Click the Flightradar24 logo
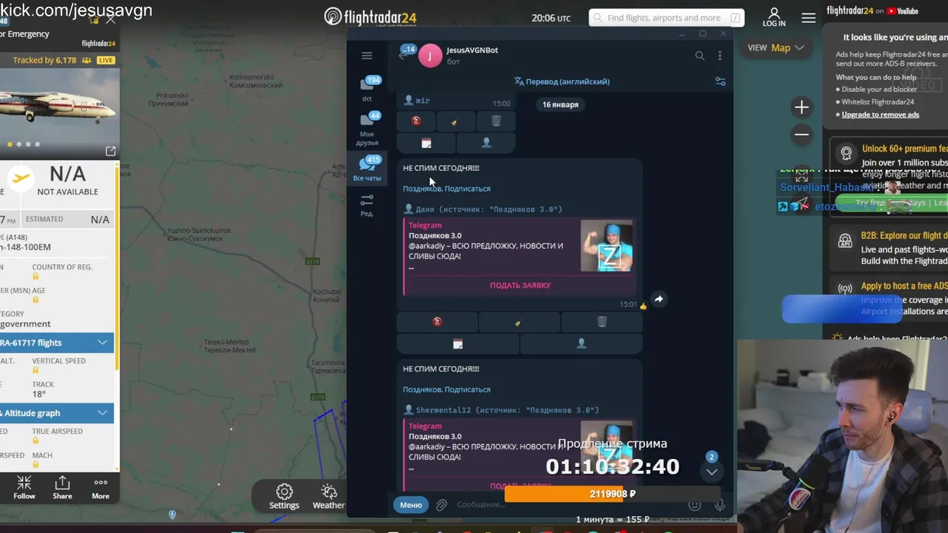Image resolution: width=948 pixels, height=533 pixels. (371, 16)
